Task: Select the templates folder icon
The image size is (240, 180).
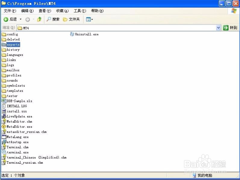Action: tap(4, 91)
